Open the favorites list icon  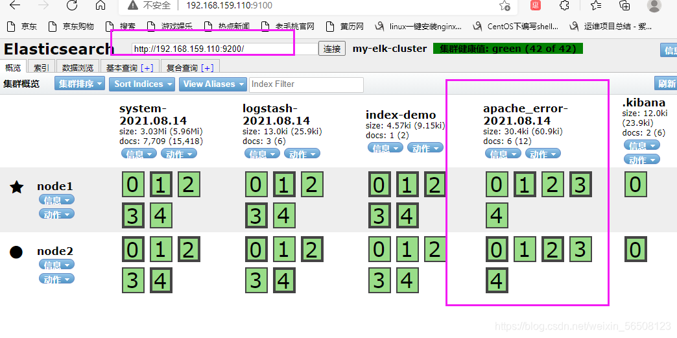tap(596, 6)
